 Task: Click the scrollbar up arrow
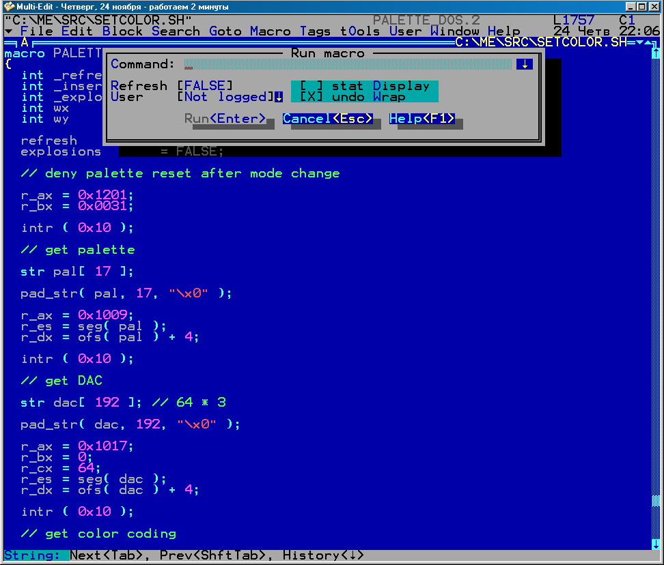656,53
